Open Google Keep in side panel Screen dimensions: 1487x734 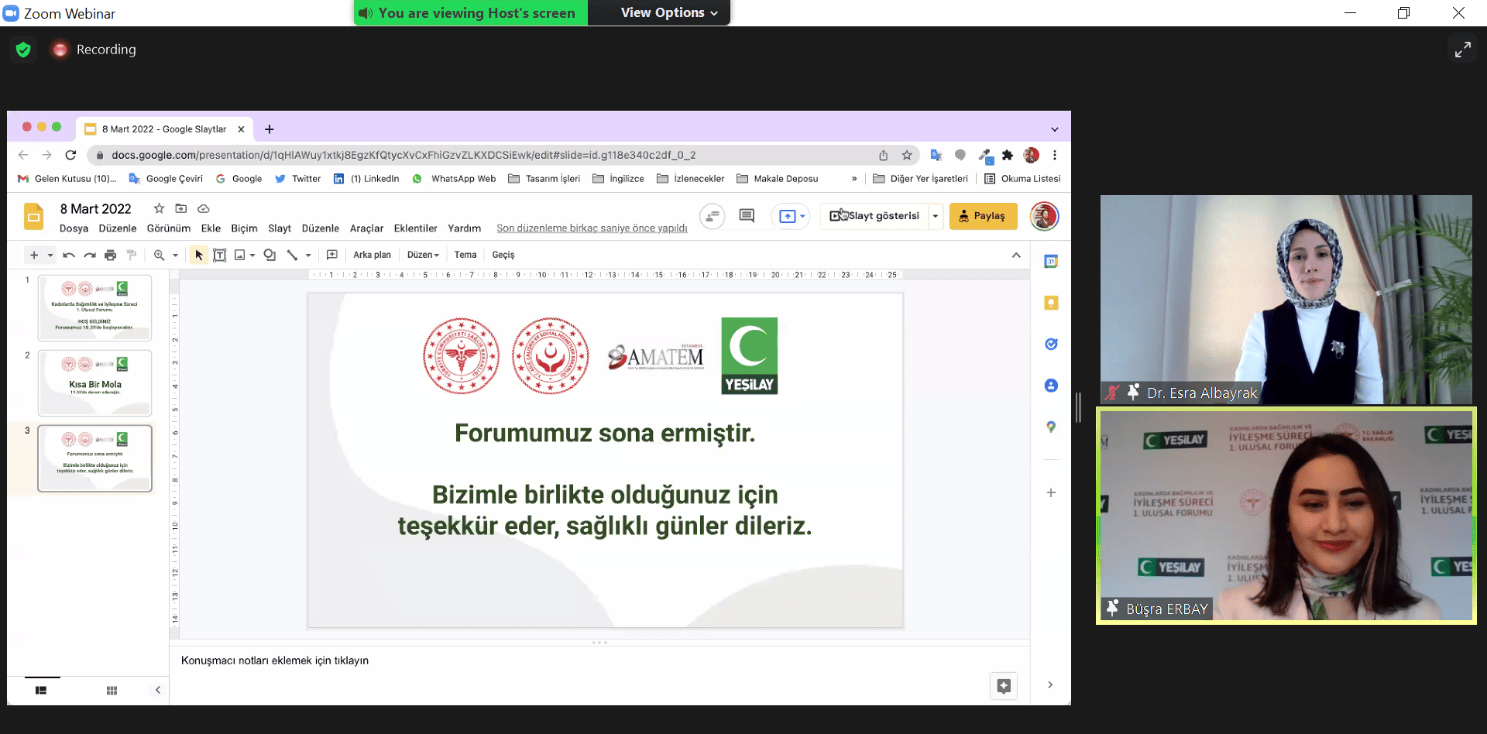click(1051, 303)
